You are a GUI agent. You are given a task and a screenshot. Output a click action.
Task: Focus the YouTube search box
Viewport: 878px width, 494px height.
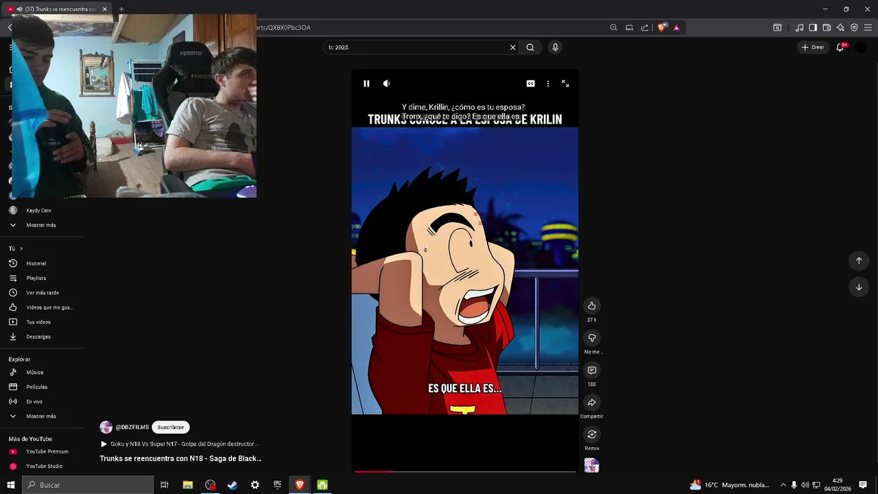(416, 47)
